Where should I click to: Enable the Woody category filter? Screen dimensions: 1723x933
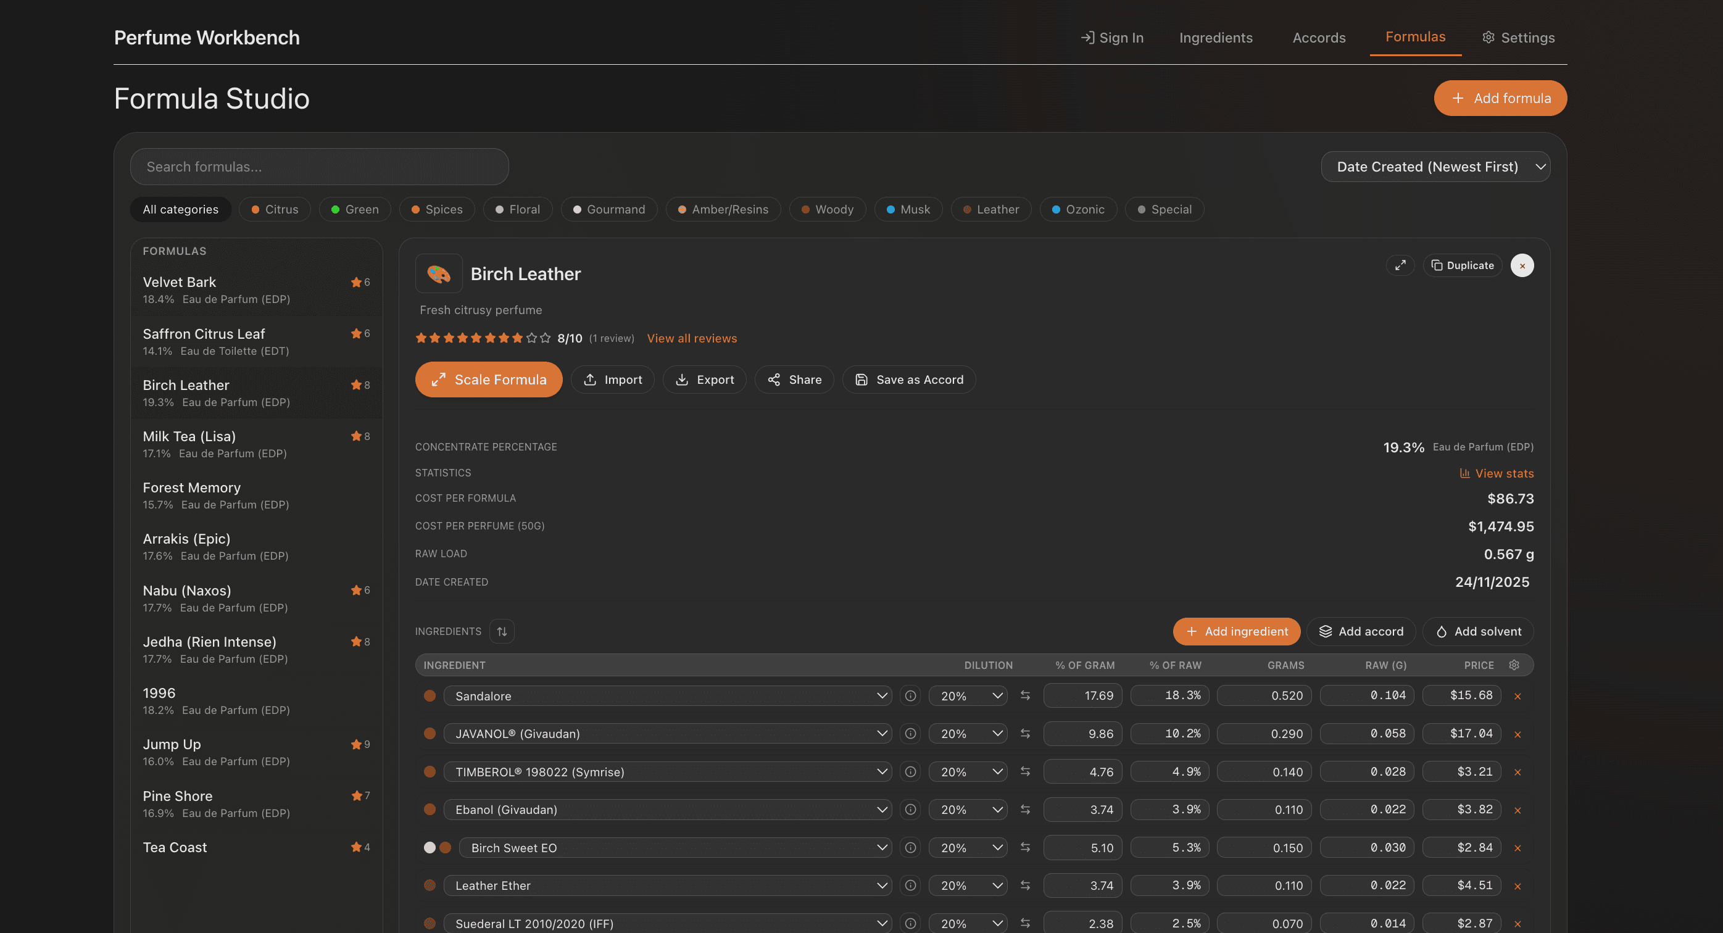(x=828, y=209)
